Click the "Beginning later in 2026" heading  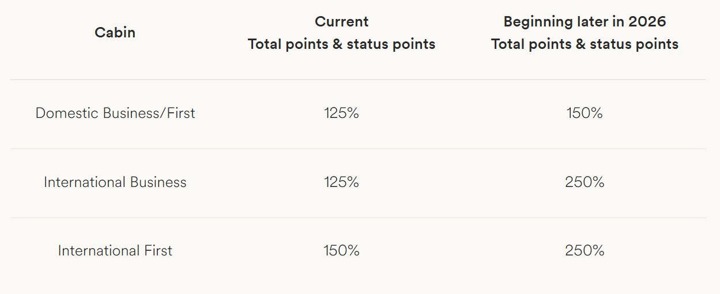pos(585,22)
